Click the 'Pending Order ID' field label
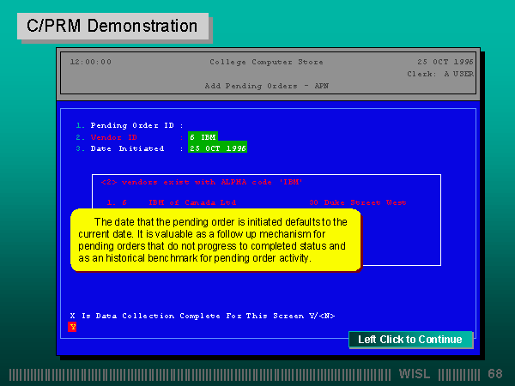This screenshot has height=386, width=515. click(136, 125)
